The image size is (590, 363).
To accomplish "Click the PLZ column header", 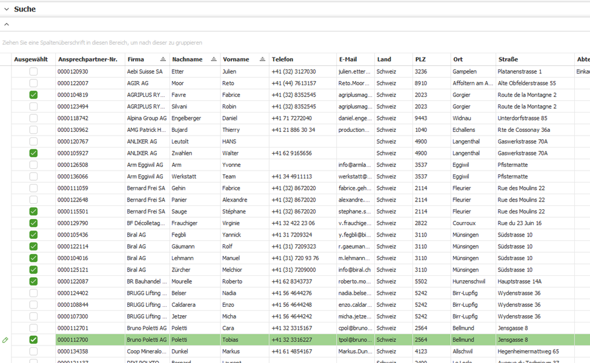I will pos(420,59).
